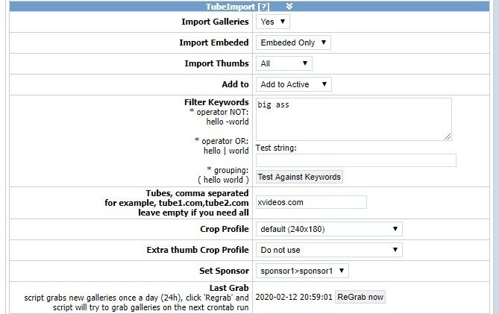
Task: Open the Set Sponsor dropdown
Action: pyautogui.click(x=302, y=271)
